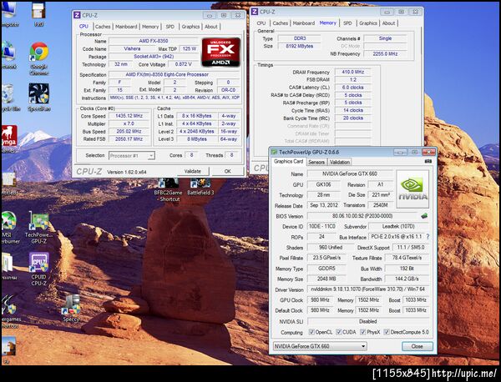The width and height of the screenshot is (501, 382).
Task: Open the NVIDIA GeForce GTX 660 card dropdown
Action: pyautogui.click(x=320, y=346)
